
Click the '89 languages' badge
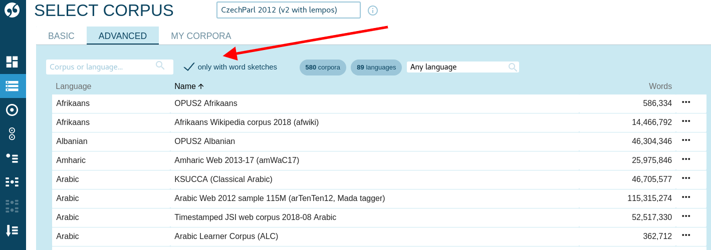point(376,67)
